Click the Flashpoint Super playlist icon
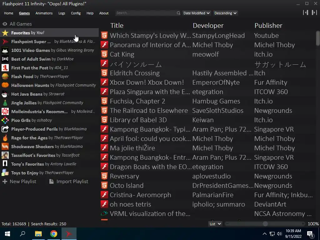 click(x=5, y=42)
